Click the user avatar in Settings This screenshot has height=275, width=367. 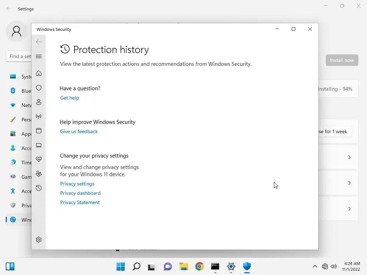pos(16,32)
